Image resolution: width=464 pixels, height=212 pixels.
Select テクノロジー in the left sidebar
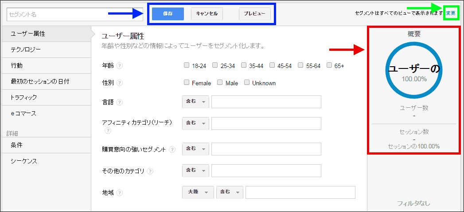point(26,49)
